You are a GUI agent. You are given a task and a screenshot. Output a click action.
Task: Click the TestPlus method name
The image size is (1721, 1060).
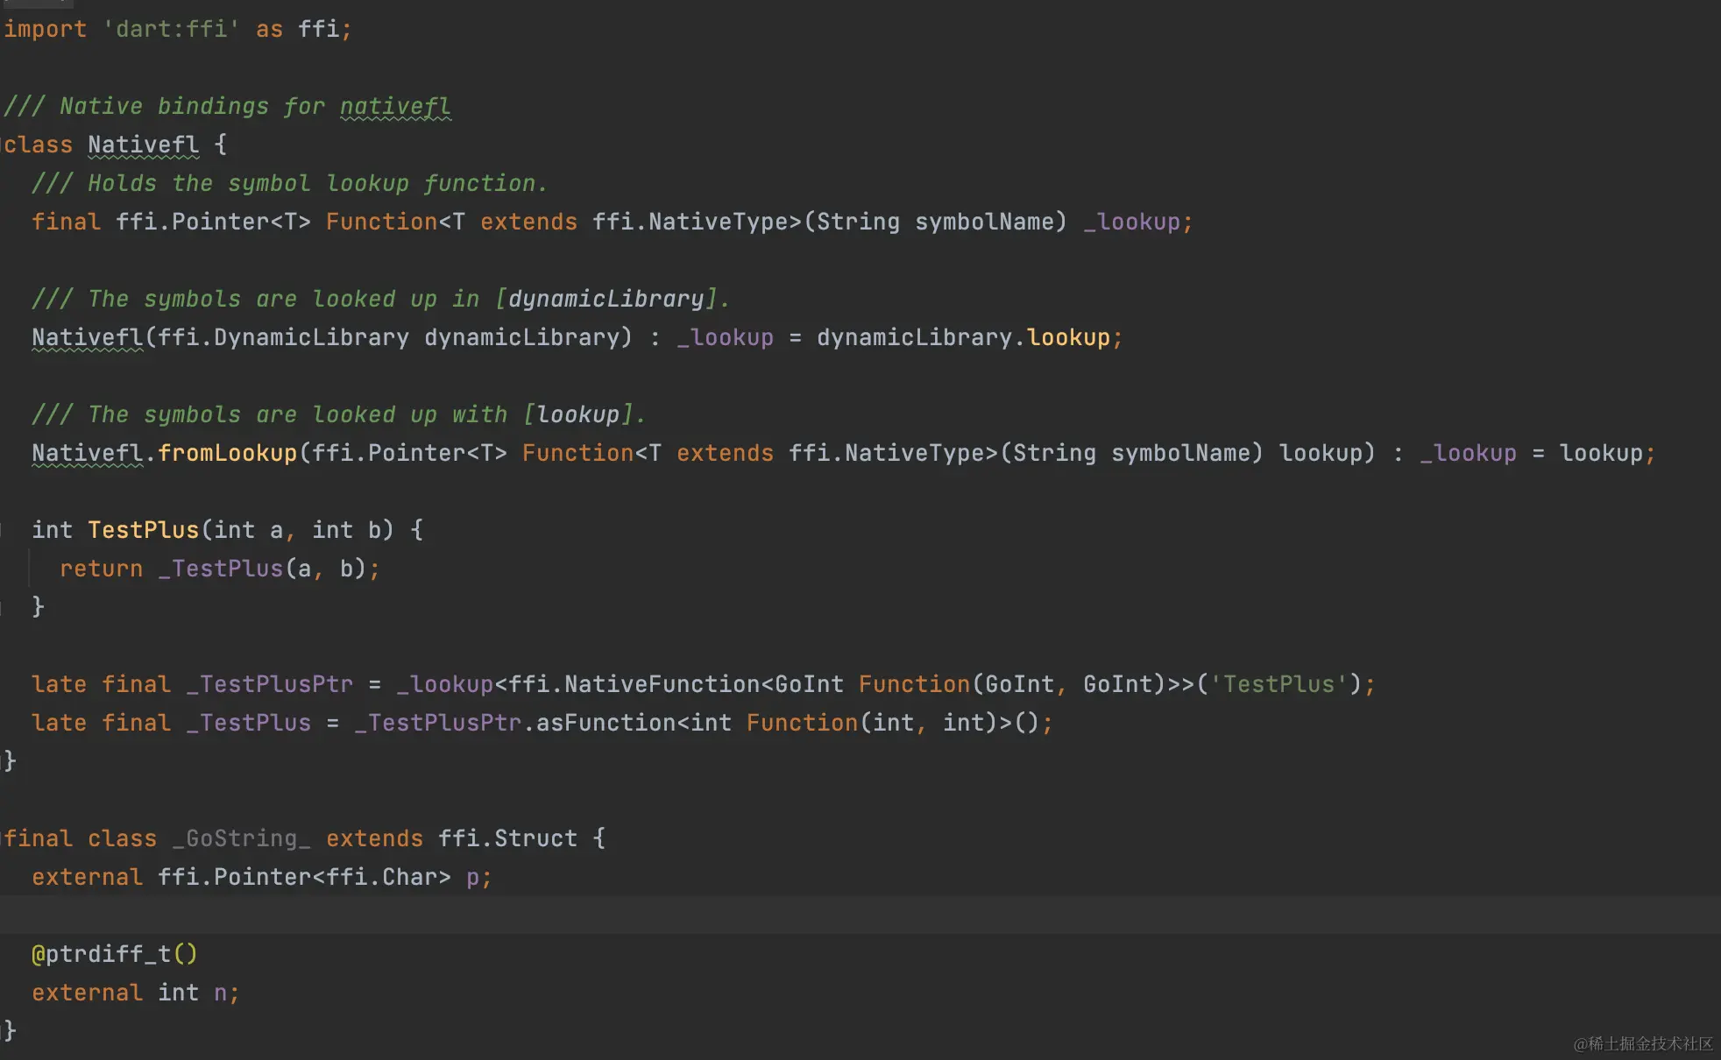pyautogui.click(x=144, y=530)
